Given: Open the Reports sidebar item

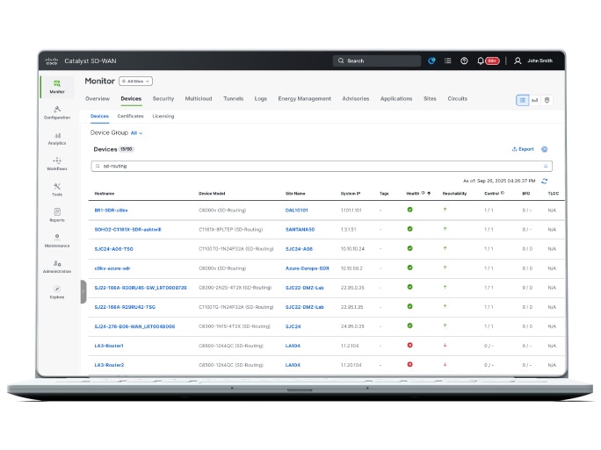Looking at the screenshot, I should click(x=57, y=214).
